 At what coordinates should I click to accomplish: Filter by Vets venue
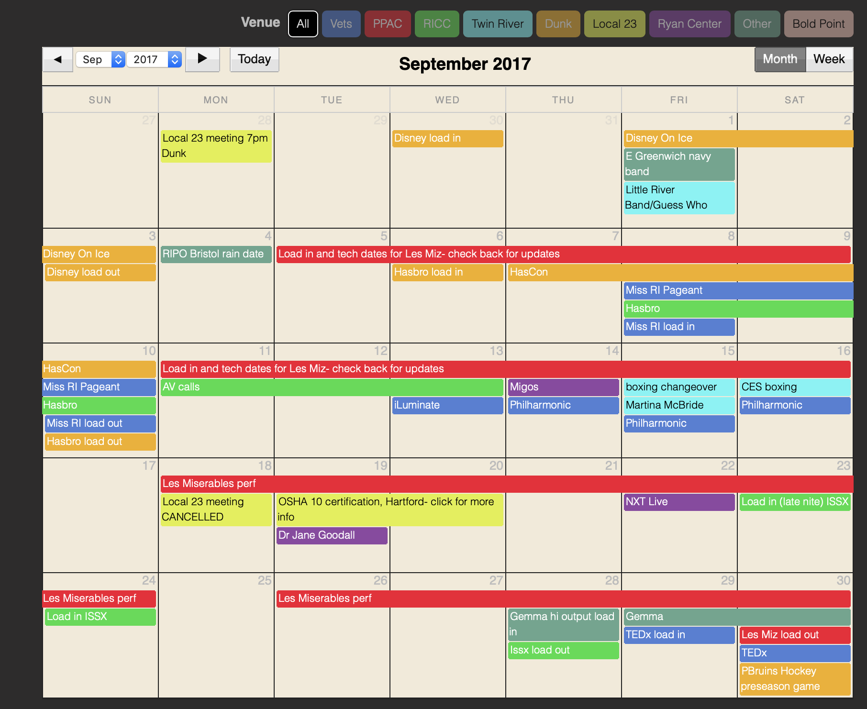341,24
